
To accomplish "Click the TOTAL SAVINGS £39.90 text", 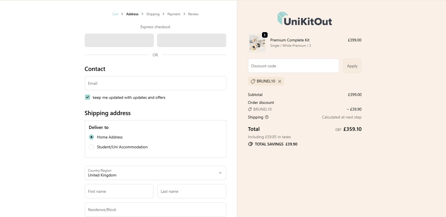I will pos(276,144).
